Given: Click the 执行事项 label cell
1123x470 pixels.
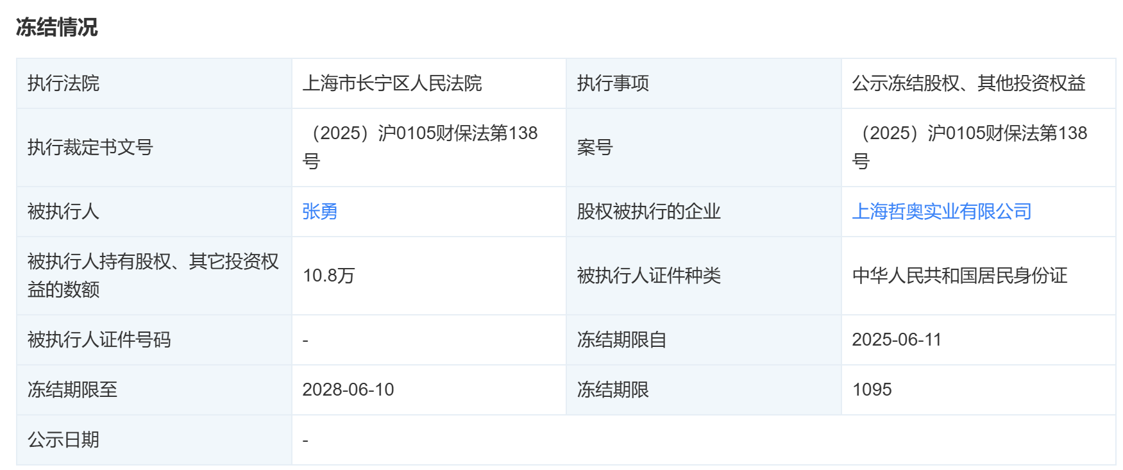Looking at the screenshot, I should (x=704, y=83).
